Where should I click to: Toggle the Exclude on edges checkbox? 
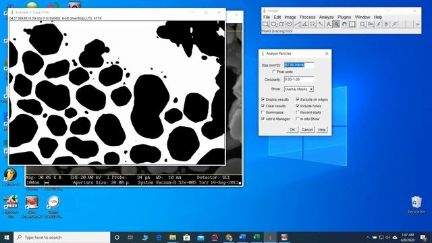298,99
